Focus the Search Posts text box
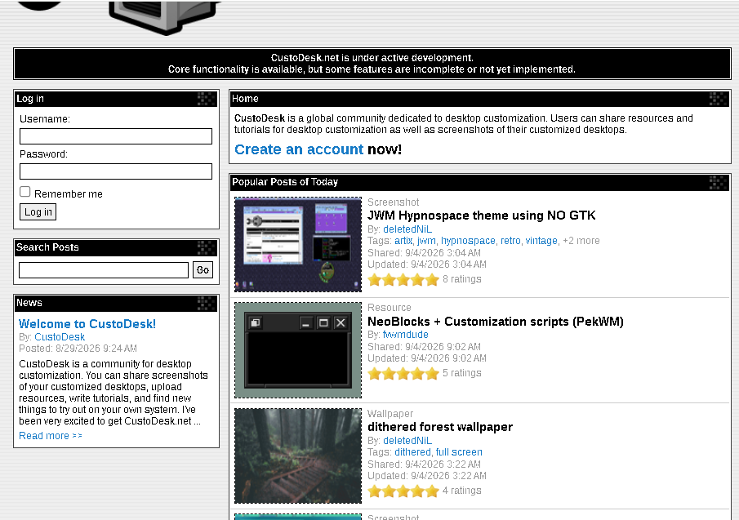 [x=104, y=270]
